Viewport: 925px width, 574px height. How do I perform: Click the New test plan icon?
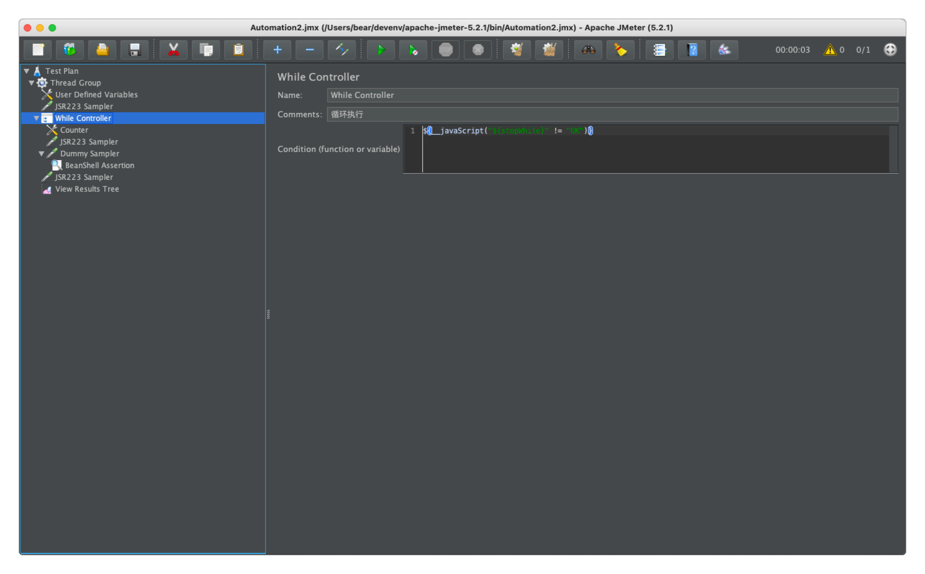38,50
